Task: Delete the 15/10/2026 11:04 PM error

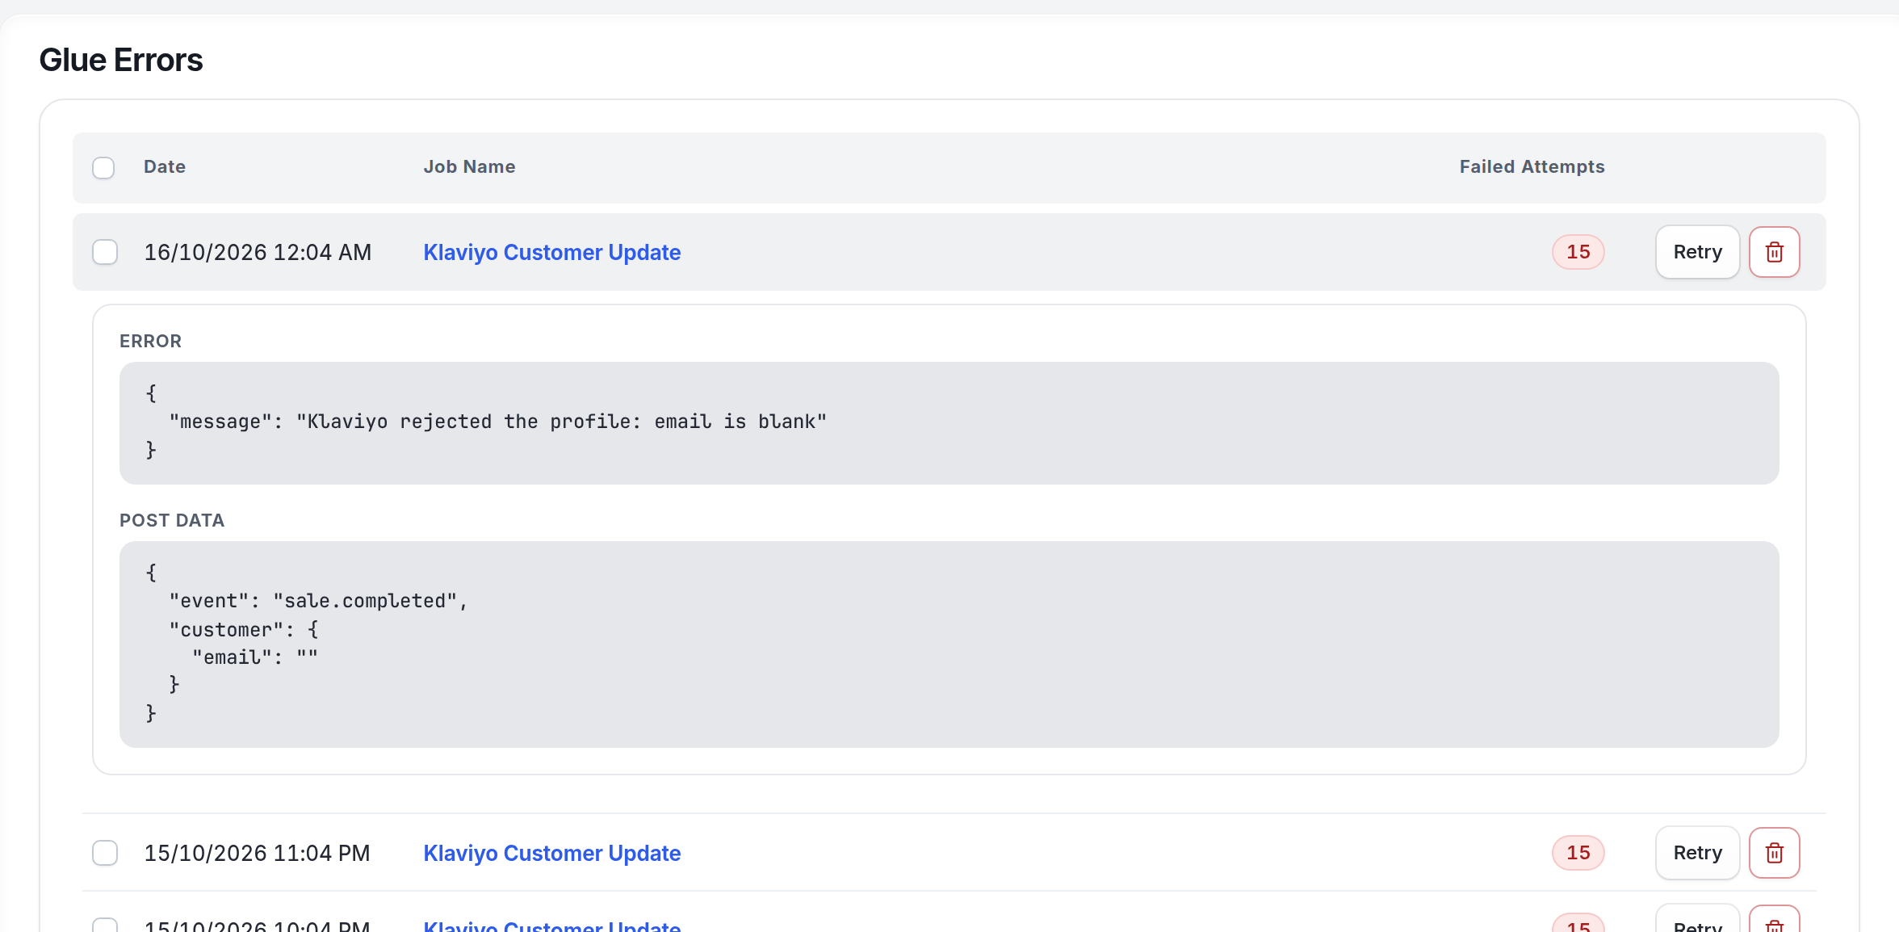Action: tap(1774, 853)
